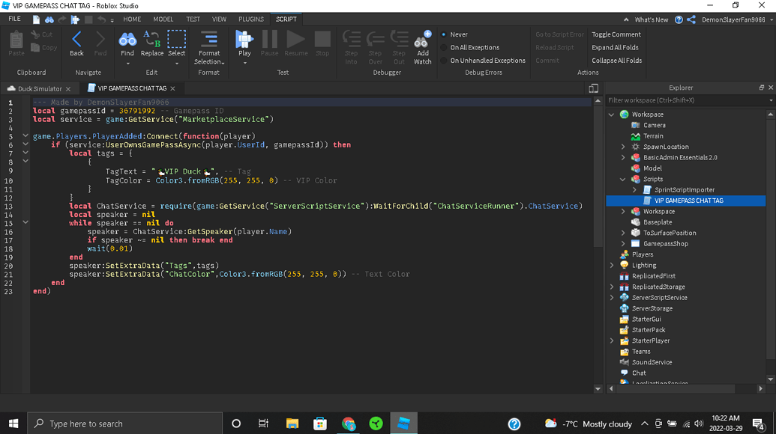The image size is (776, 434).
Task: Switch to the PLUGINS ribbon tab
Action: point(251,19)
